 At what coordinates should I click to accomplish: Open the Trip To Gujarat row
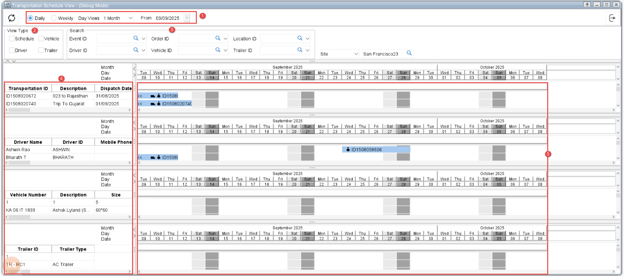68,104
